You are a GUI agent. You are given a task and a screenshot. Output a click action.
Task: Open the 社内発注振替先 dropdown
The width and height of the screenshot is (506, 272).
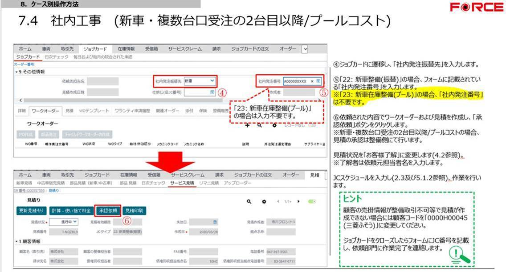click(212, 81)
